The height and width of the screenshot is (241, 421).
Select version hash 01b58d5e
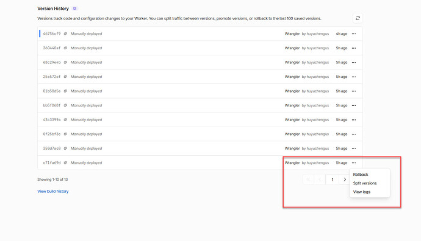[52, 91]
